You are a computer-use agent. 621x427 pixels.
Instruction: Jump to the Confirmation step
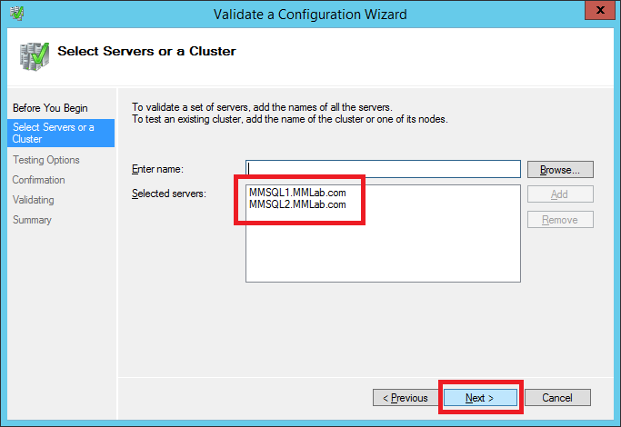pyautogui.click(x=39, y=180)
